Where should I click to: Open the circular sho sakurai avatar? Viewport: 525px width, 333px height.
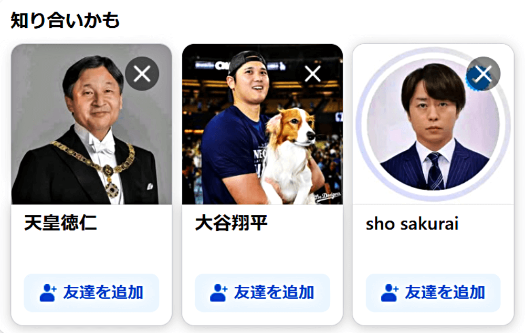pyautogui.click(x=433, y=124)
